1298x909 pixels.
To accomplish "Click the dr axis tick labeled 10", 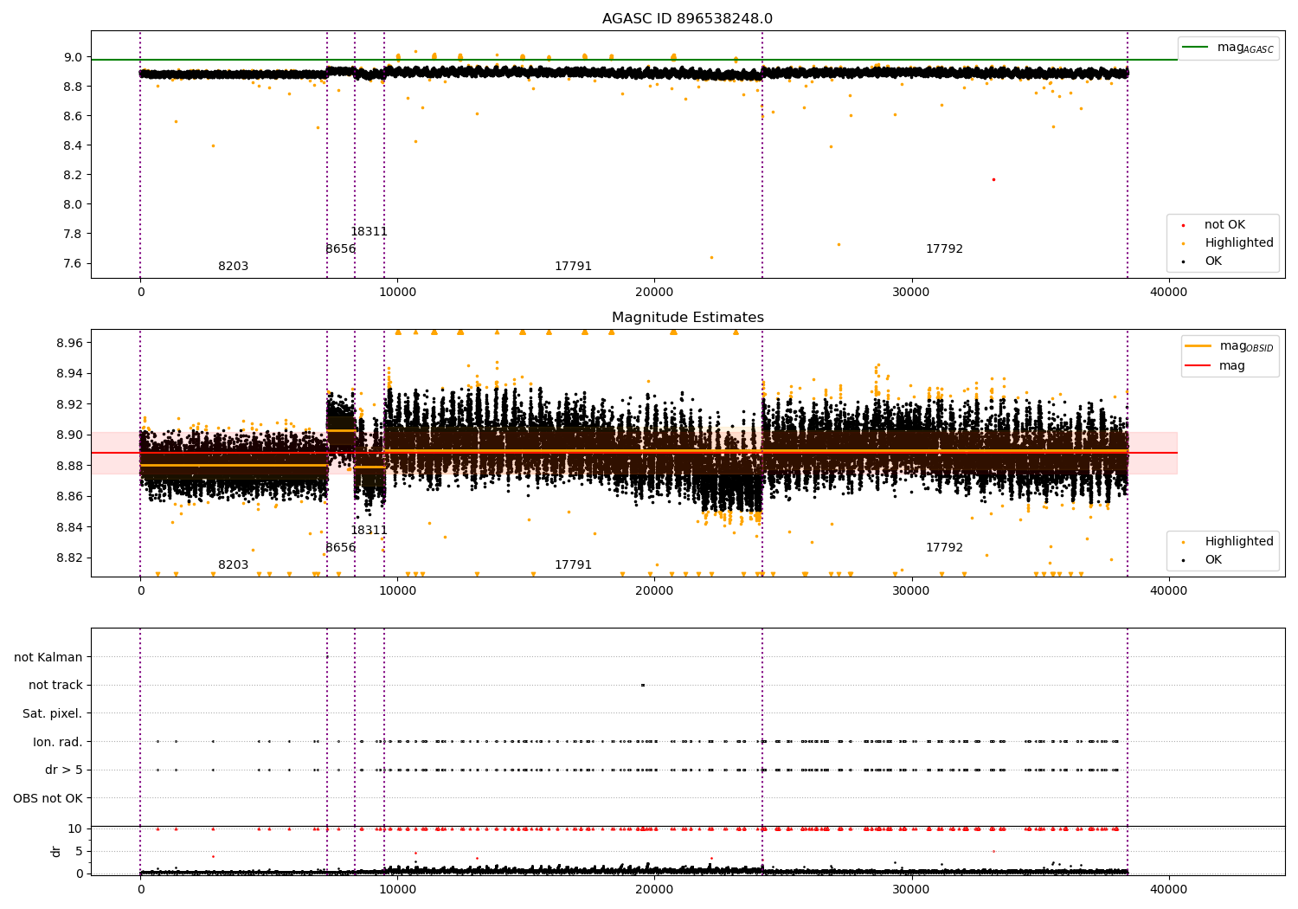I will tap(75, 828).
